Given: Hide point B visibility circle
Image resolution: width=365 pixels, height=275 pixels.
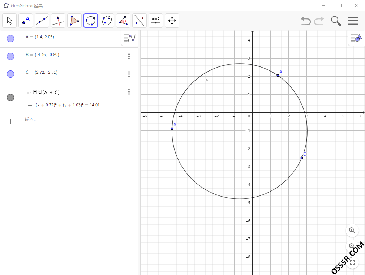Looking at the screenshot, I should pos(10,56).
